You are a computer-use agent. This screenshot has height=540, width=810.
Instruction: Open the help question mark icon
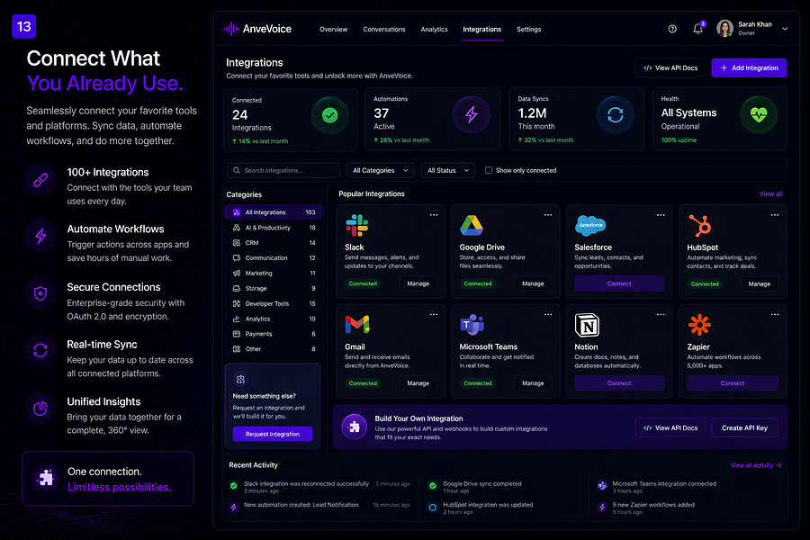tap(672, 29)
